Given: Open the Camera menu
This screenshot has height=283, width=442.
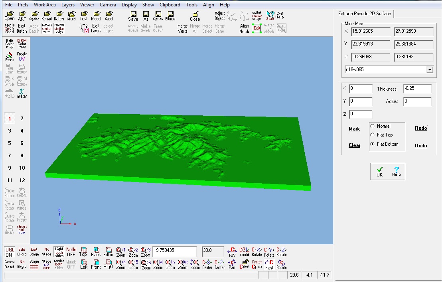Looking at the screenshot, I should 108,5.
